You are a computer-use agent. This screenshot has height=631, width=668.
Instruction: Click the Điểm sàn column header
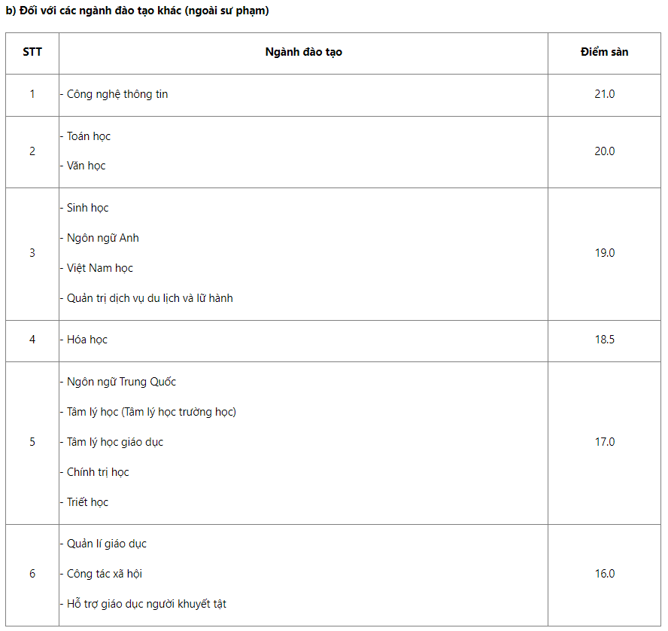point(604,52)
